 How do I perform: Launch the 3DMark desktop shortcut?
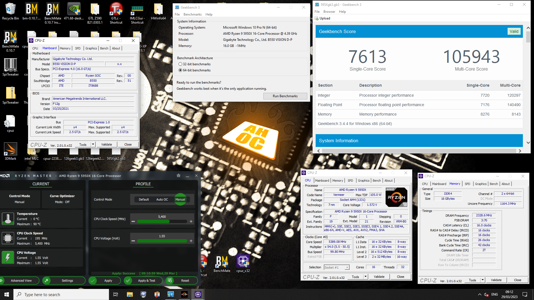(x=11, y=151)
